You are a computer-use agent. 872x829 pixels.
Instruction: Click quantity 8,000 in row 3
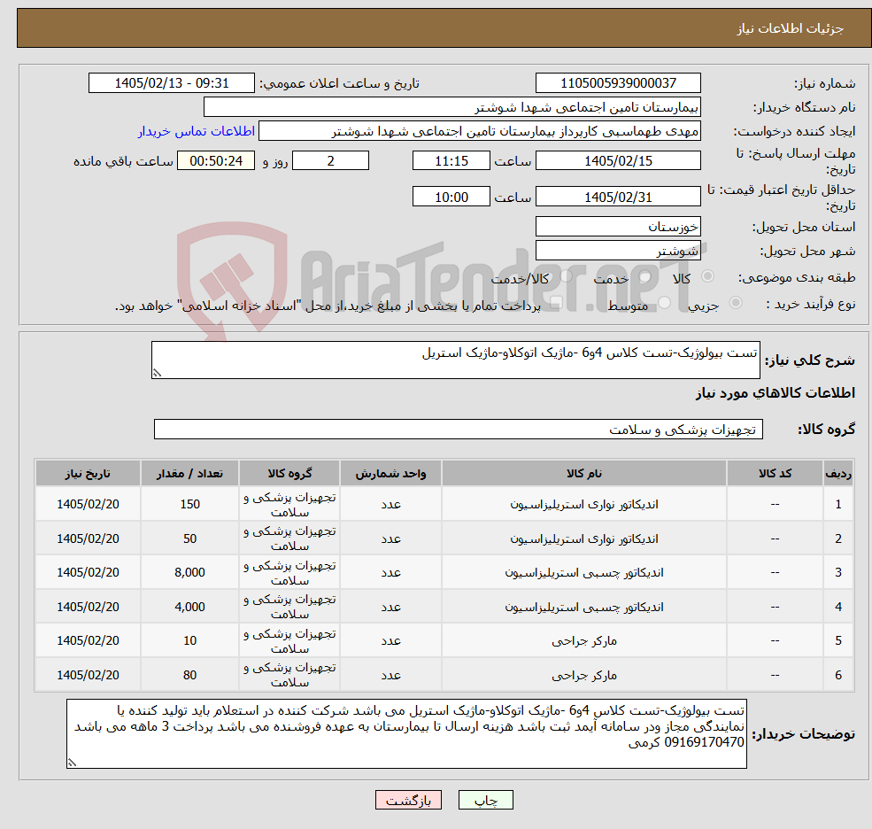point(189,572)
